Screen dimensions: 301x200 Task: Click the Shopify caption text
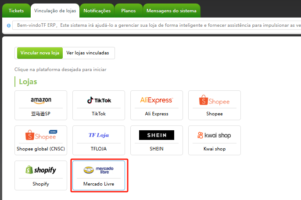[x=41, y=184]
